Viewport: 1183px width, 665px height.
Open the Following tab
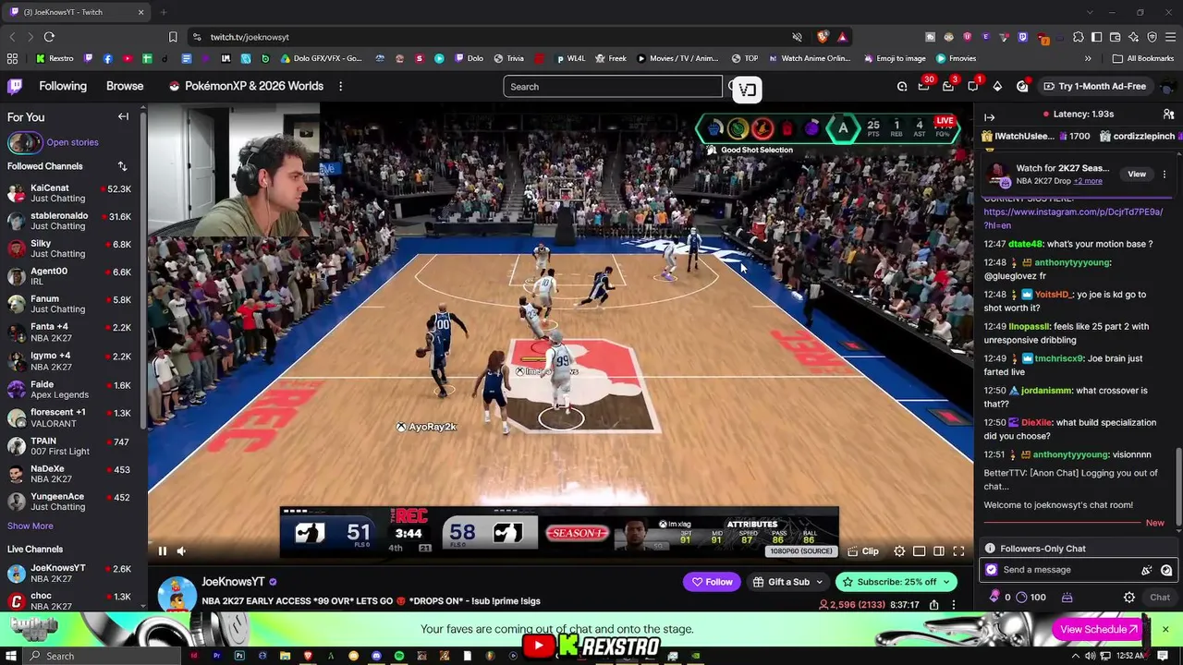(x=63, y=86)
